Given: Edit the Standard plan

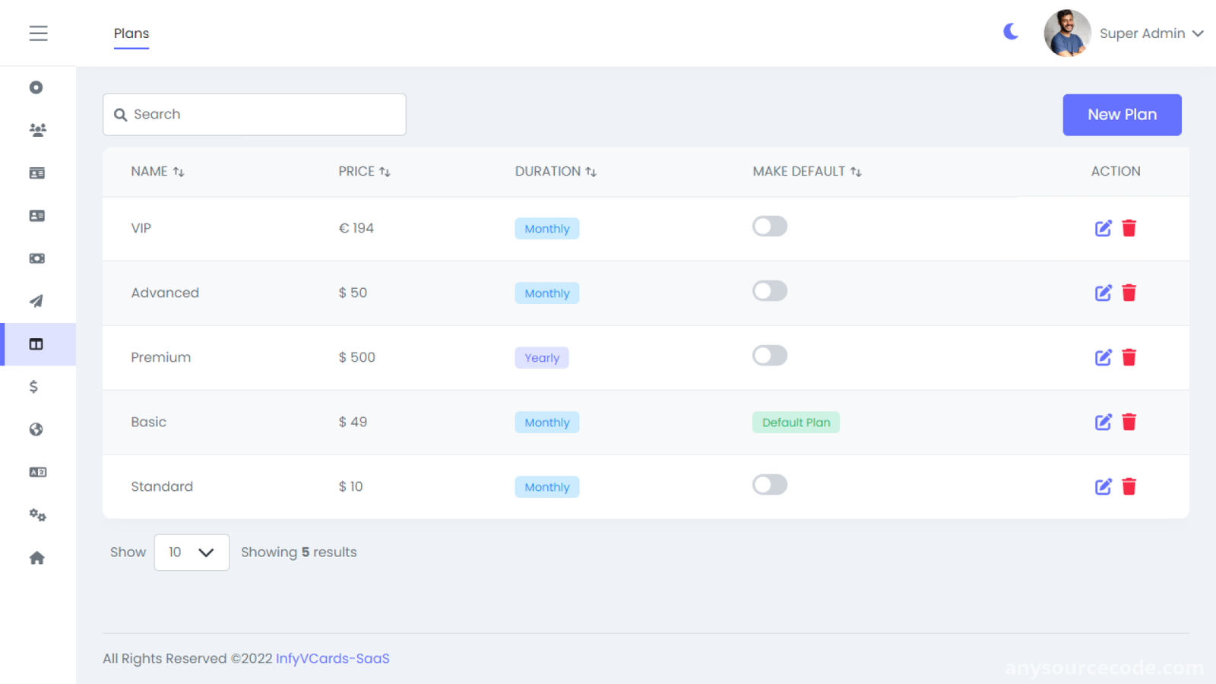Looking at the screenshot, I should click(1103, 486).
